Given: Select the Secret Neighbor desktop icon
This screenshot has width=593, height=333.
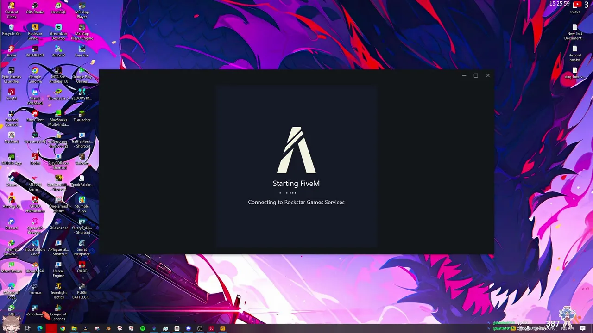Looking at the screenshot, I should (x=82, y=247).
